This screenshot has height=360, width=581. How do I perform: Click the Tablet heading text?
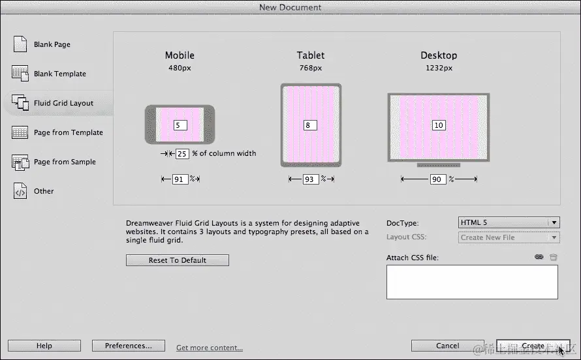(311, 55)
